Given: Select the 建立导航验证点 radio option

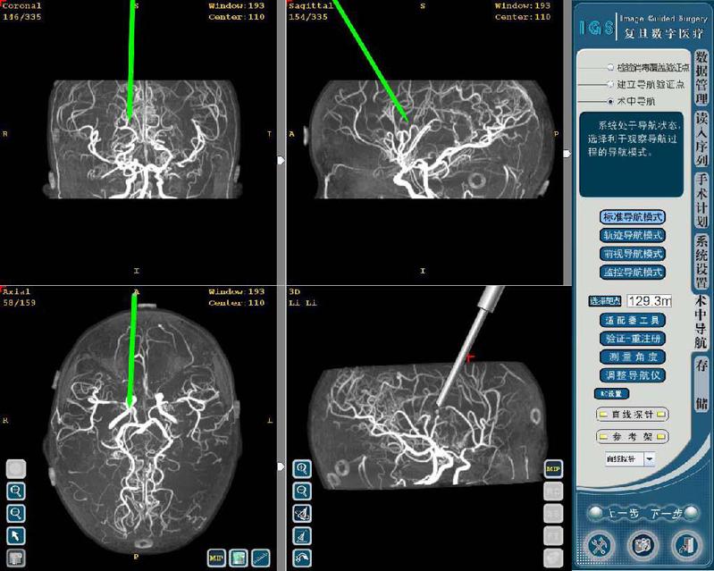Looking at the screenshot, I should click(610, 84).
